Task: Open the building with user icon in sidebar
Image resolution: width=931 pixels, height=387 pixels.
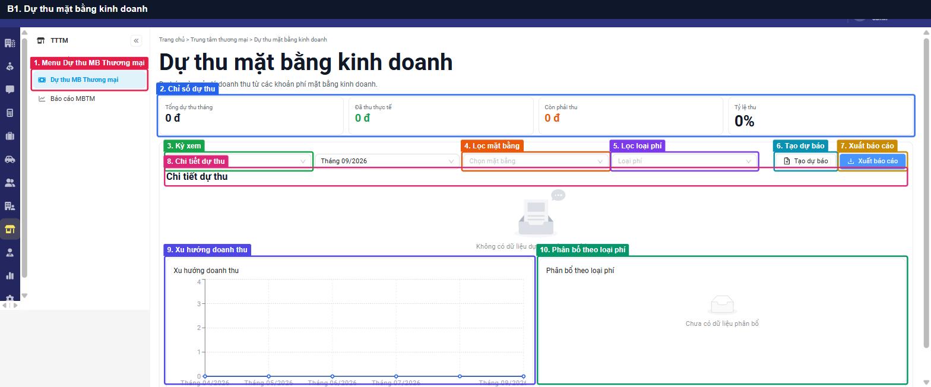Action: point(9,206)
